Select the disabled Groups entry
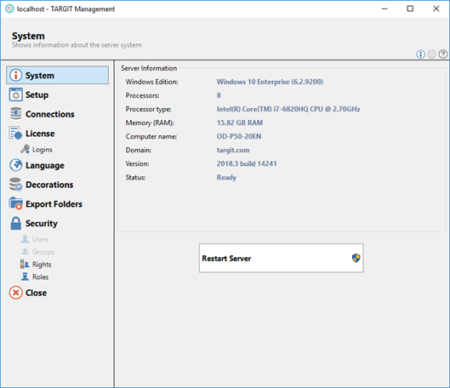Screen dimensions: 450x388 (x=43, y=252)
